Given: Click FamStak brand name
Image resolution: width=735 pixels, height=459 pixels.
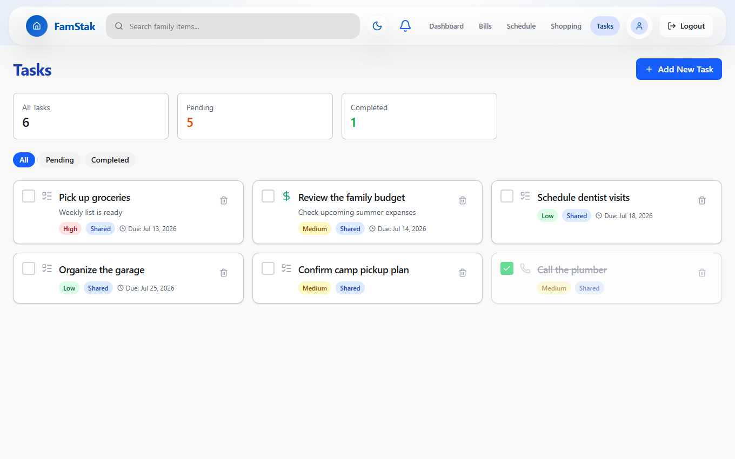Looking at the screenshot, I should [x=75, y=26].
